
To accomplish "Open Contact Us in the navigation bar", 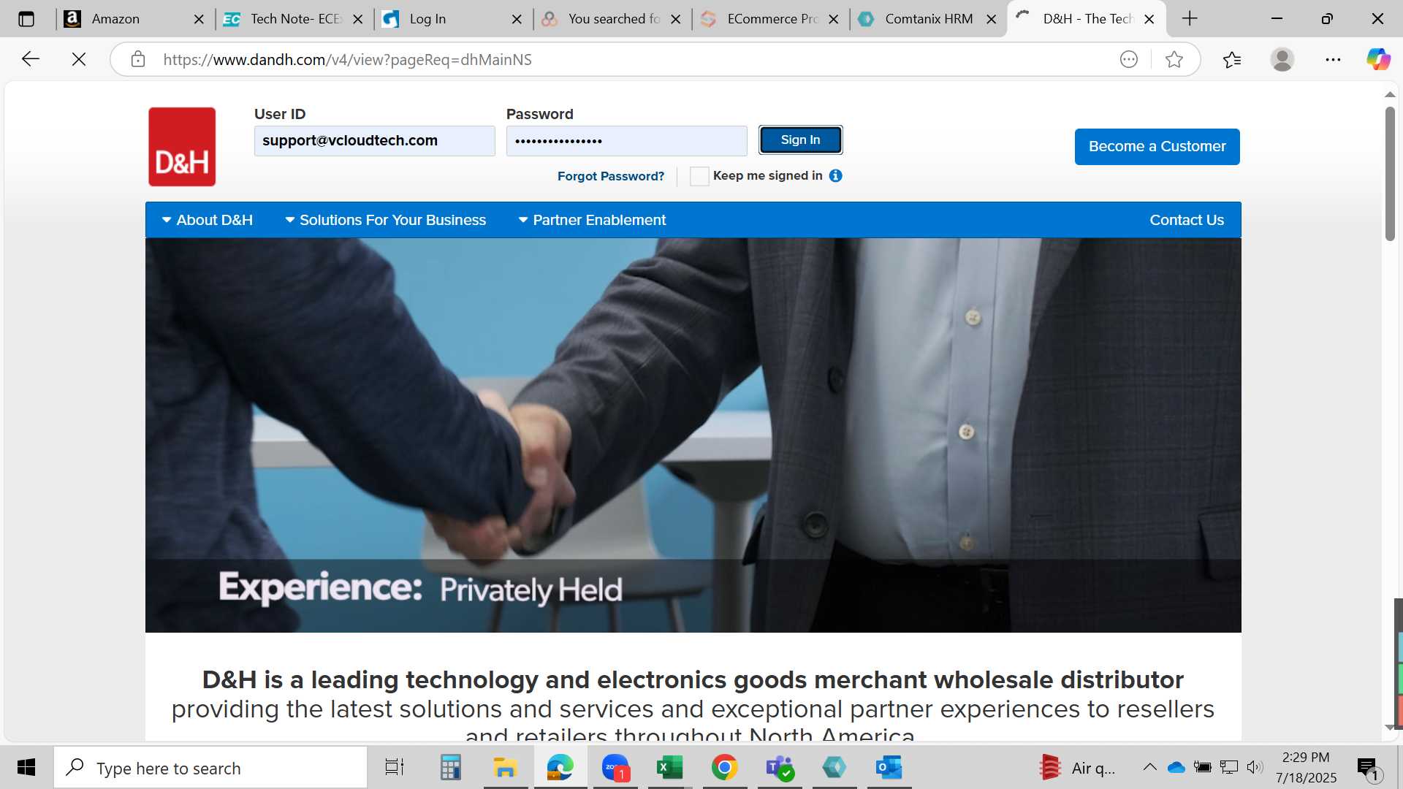I will click(1187, 220).
